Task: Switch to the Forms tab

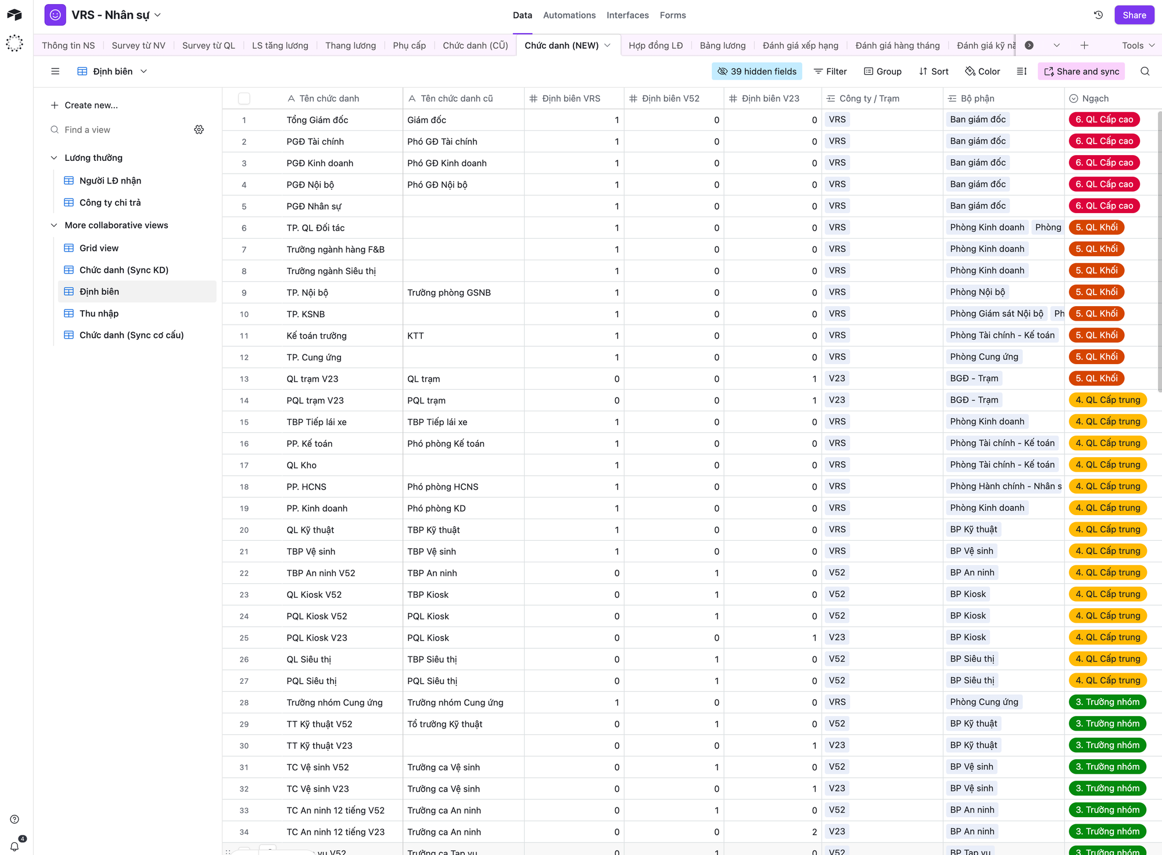Action: pos(673,15)
